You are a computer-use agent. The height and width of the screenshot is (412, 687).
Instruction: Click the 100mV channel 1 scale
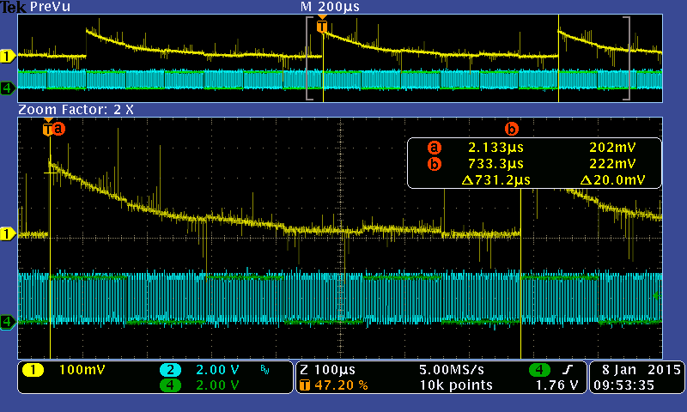click(x=82, y=370)
